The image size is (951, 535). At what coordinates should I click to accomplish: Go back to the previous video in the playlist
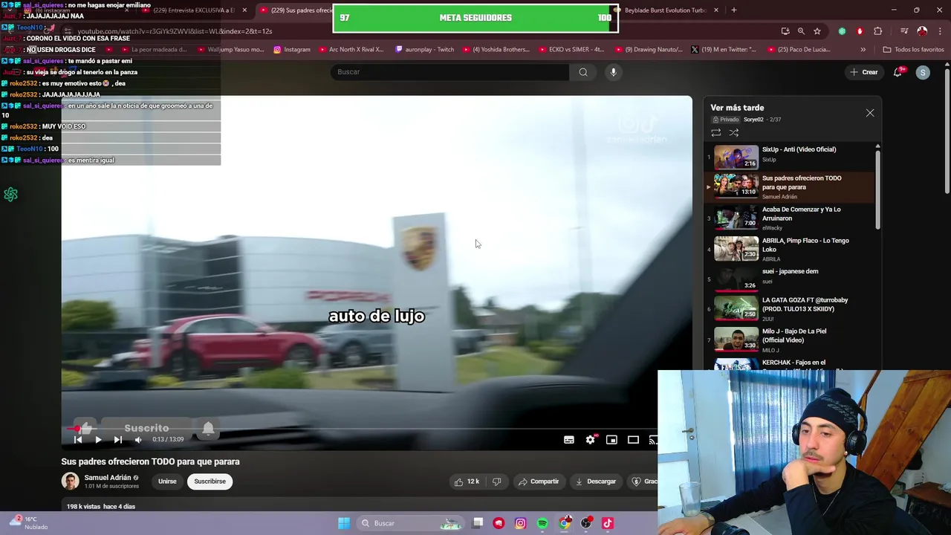(x=78, y=439)
